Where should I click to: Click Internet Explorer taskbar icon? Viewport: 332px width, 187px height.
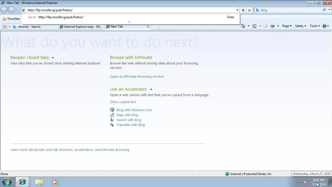pyautogui.click(x=22, y=182)
